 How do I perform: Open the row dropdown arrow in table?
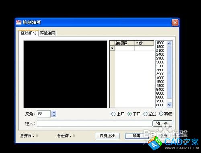112,48
